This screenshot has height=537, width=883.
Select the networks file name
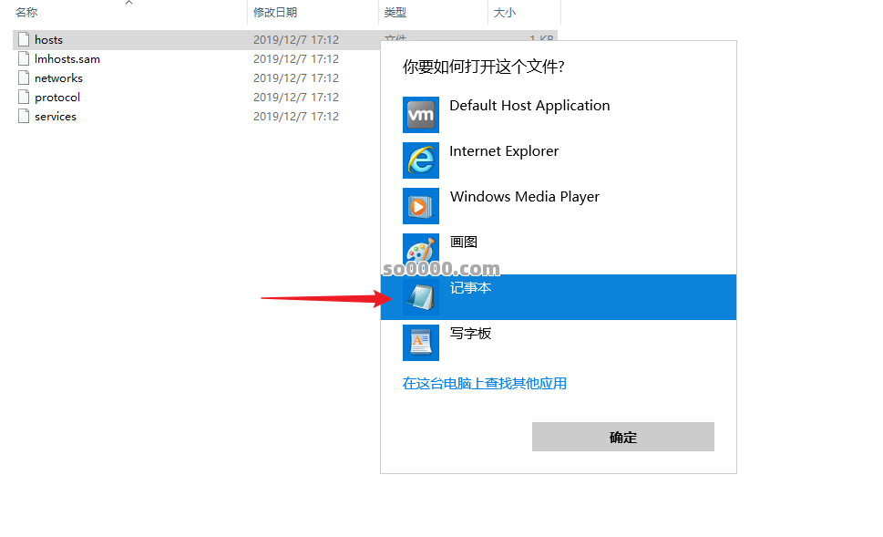point(58,77)
